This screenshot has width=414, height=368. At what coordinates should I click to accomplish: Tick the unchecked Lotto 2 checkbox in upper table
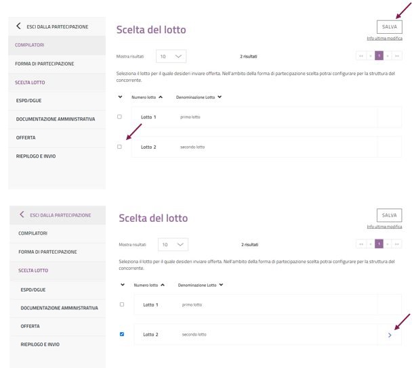[x=119, y=147]
